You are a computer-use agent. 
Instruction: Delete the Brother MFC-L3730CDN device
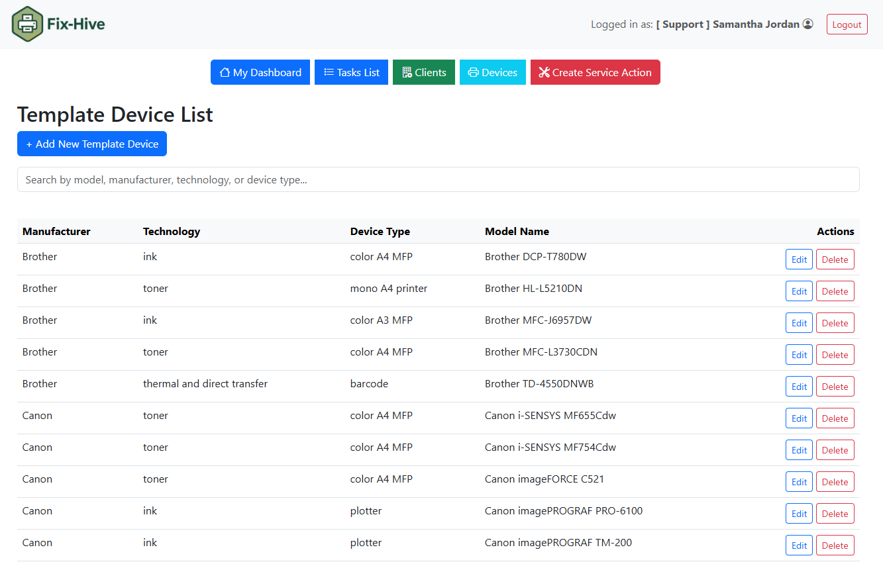point(835,355)
